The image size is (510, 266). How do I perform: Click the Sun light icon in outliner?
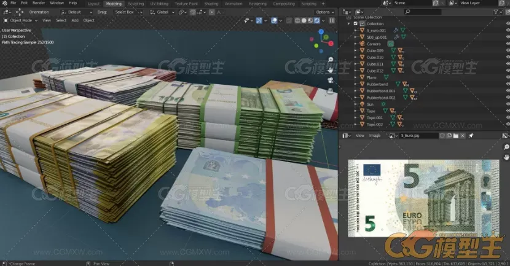coord(362,104)
